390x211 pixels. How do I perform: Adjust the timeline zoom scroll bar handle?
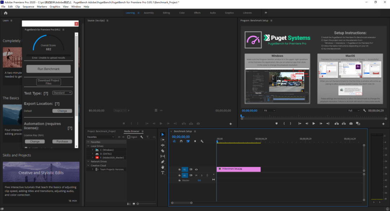182,203
